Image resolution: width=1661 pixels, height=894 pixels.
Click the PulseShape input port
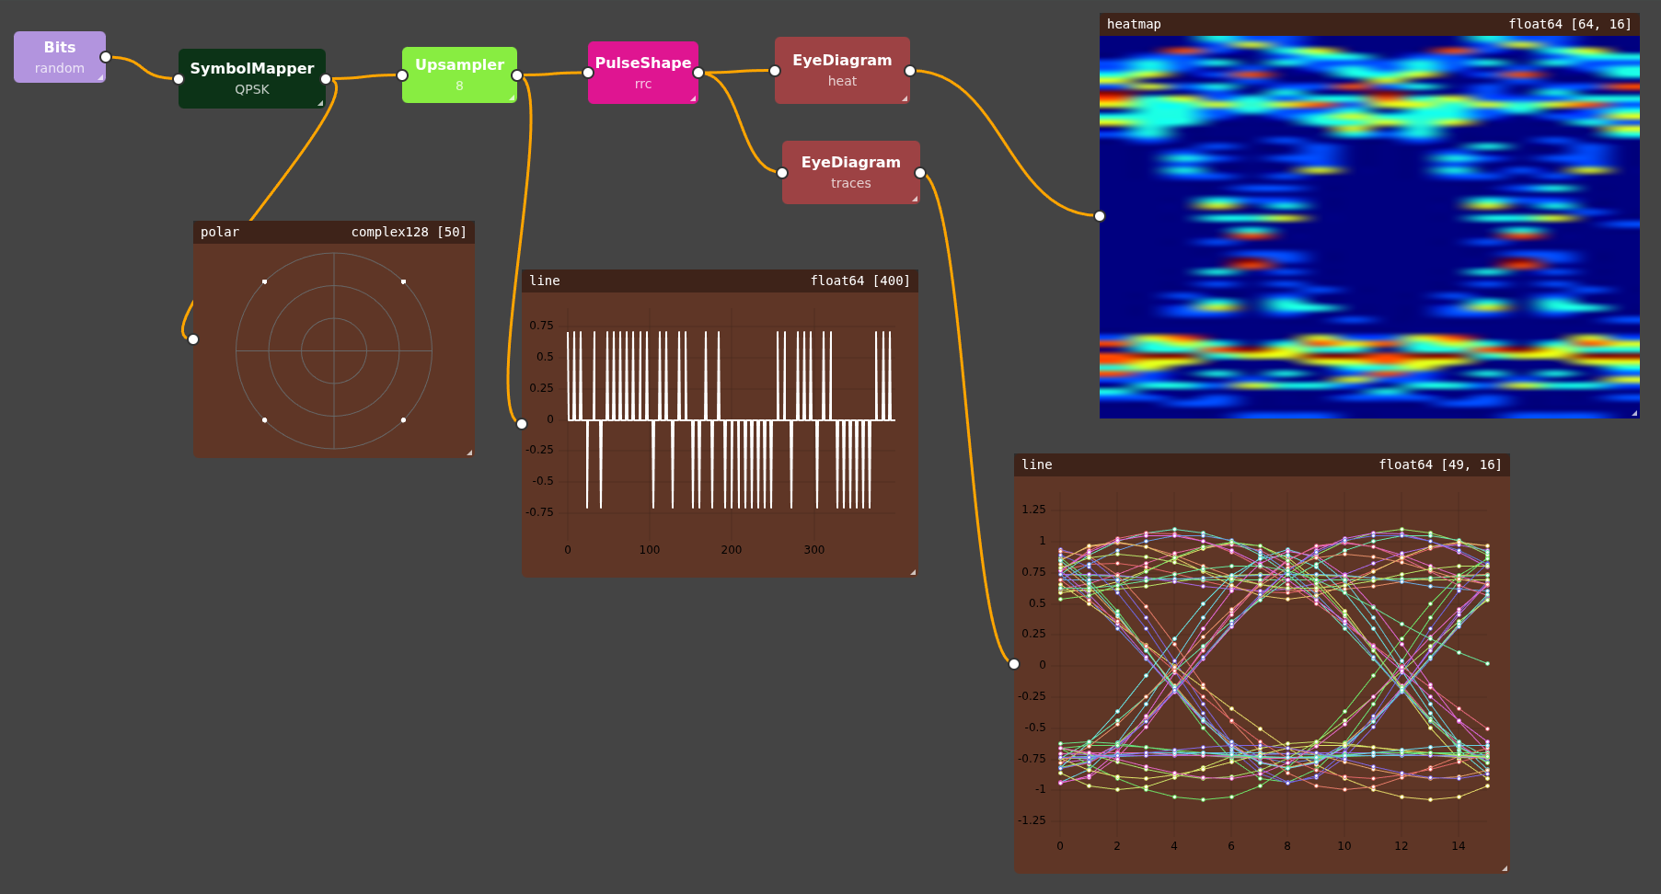pos(588,73)
